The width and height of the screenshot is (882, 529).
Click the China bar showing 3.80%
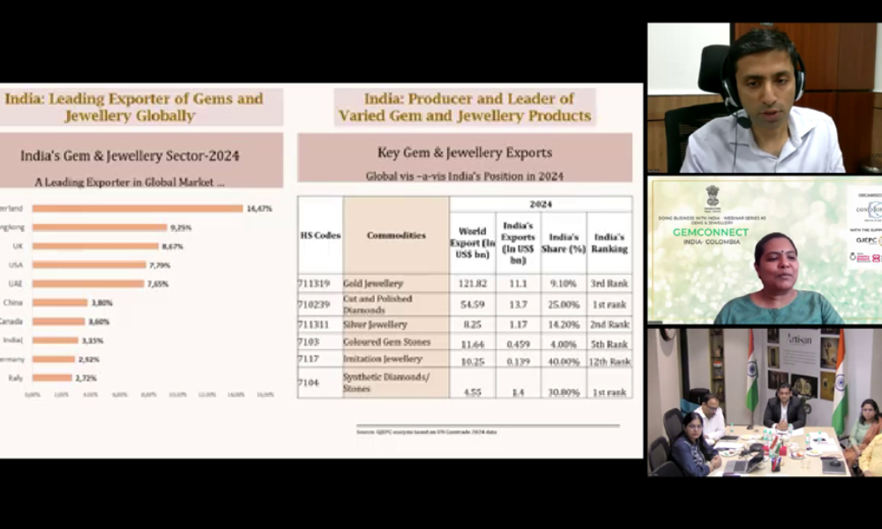60,302
